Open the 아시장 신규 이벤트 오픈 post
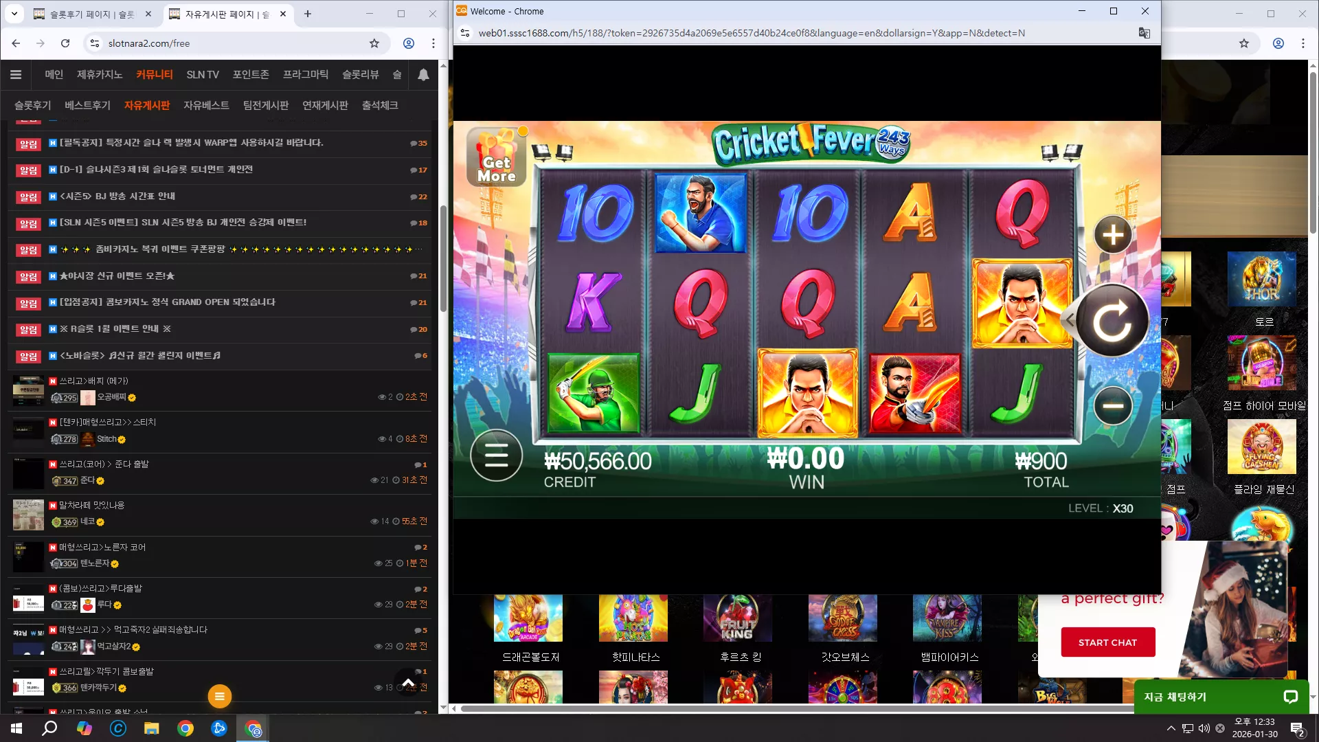The image size is (1319, 742). tap(117, 276)
